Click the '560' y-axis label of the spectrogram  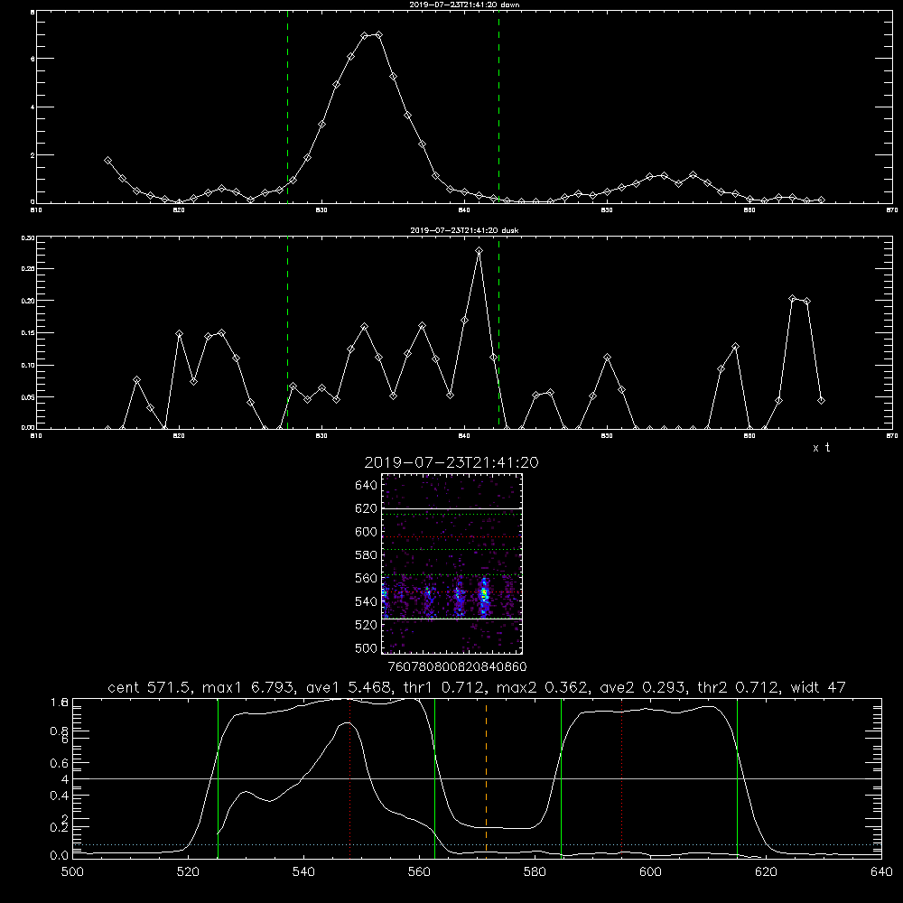(x=366, y=578)
